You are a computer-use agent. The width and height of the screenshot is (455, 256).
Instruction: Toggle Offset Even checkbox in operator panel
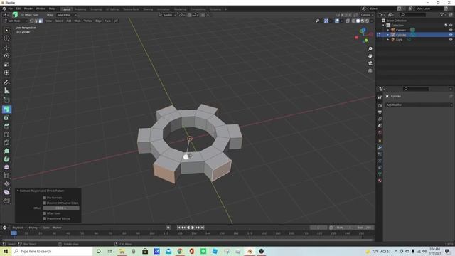(44, 213)
